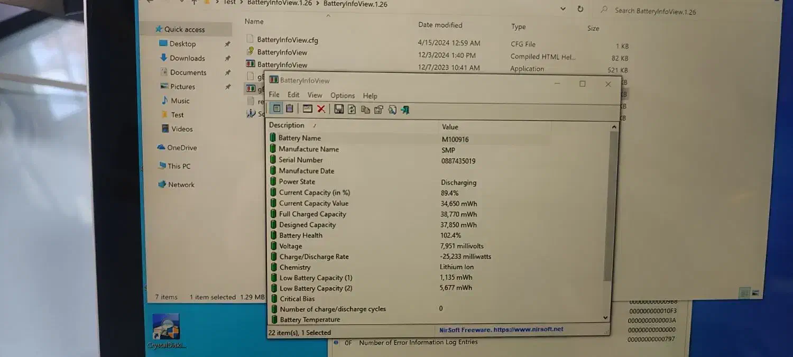This screenshot has width=793, height=357.
Task: Open the File menu in BatteryInfoView
Action: [x=274, y=95]
